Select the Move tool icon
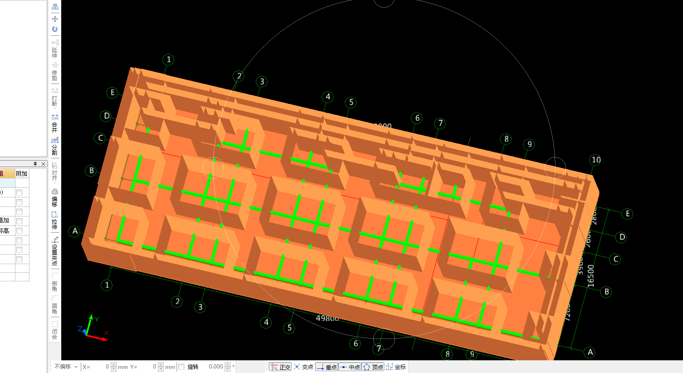Image resolution: width=683 pixels, height=373 pixels. 55,19
